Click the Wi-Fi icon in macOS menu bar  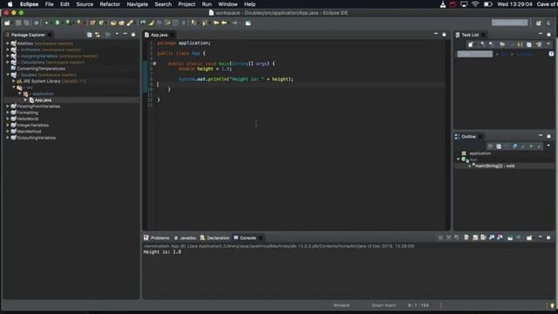tap(475, 4)
